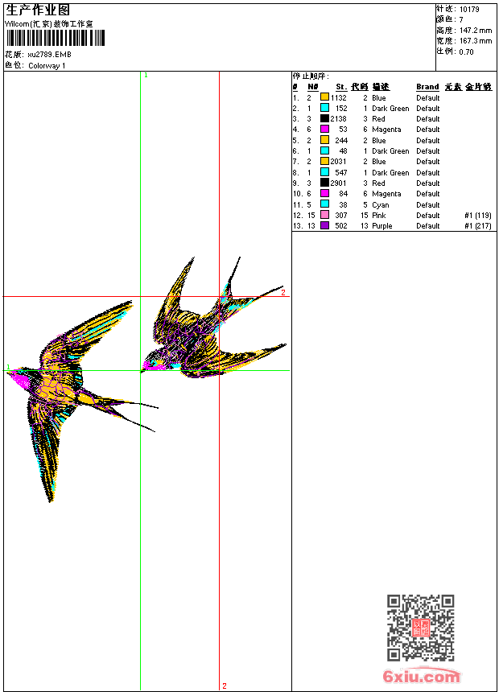Select stitch count 502 in row 13

341,226
